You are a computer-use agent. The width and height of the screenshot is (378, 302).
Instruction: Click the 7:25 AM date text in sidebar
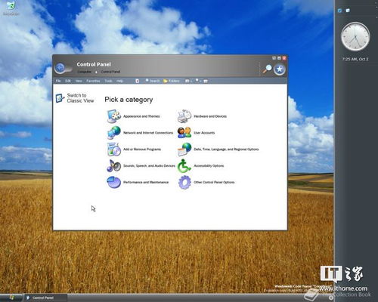(x=355, y=59)
